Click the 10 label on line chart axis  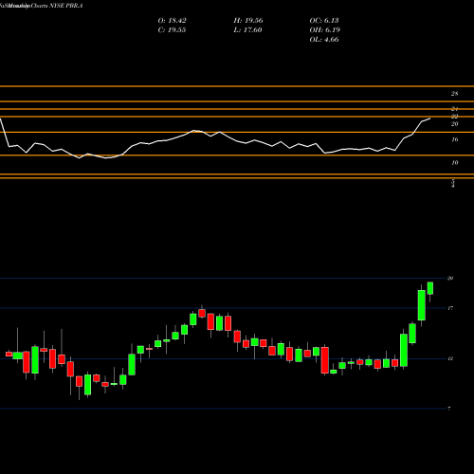(454, 163)
